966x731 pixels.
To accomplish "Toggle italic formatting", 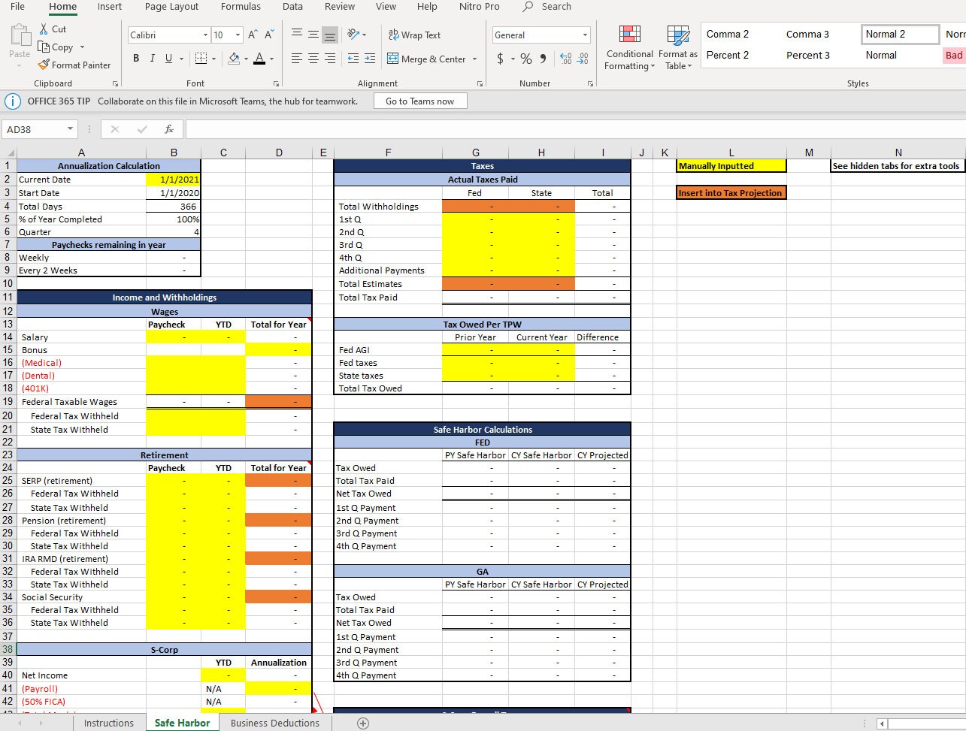I will tap(152, 58).
